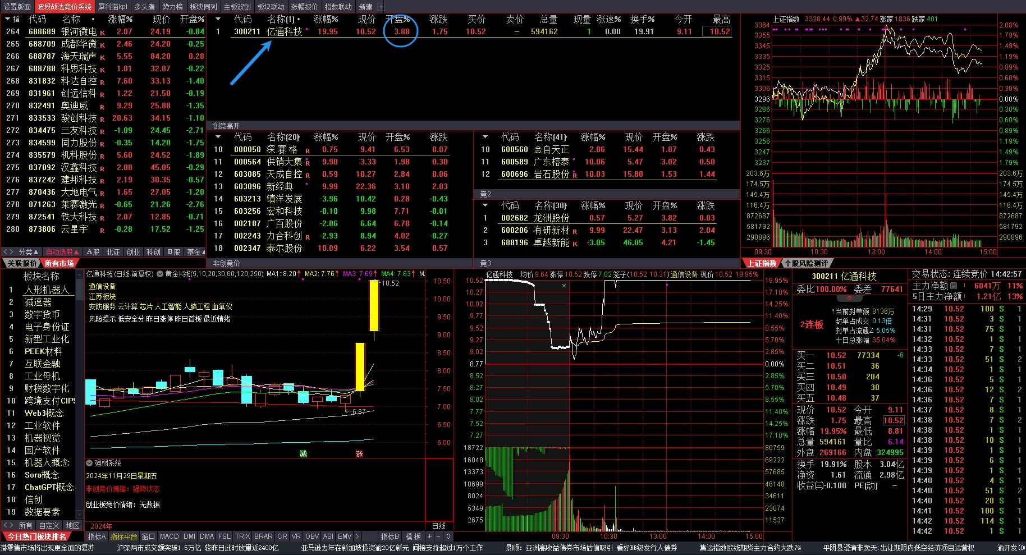Select the MACD indicator button
This screenshot has width=1026, height=555.
169,536
